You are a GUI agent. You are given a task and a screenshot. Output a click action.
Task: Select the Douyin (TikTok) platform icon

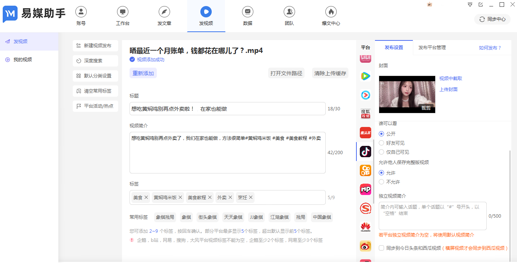pyautogui.click(x=365, y=152)
